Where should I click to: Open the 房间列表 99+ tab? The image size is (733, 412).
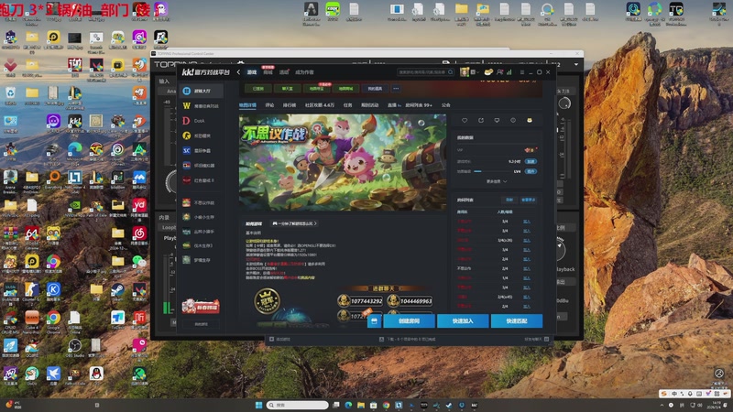[419, 105]
